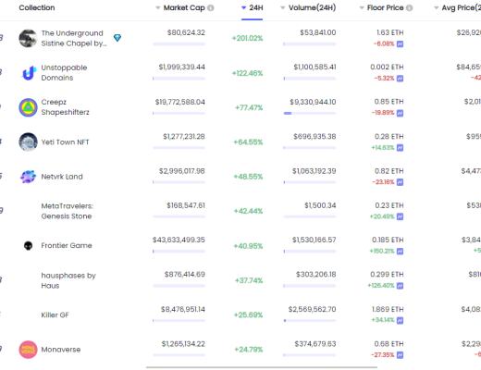The height and width of the screenshot is (370, 481).
Task: Click the Market Cap header label
Action: pos(184,7)
